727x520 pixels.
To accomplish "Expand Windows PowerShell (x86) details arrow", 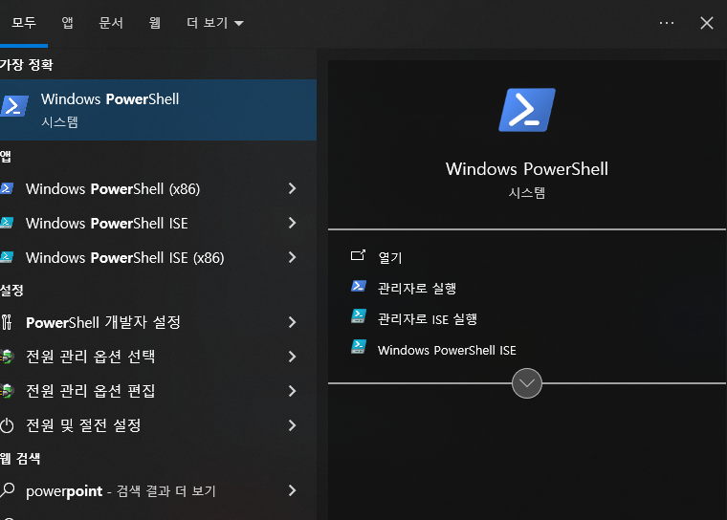I will pos(292,188).
